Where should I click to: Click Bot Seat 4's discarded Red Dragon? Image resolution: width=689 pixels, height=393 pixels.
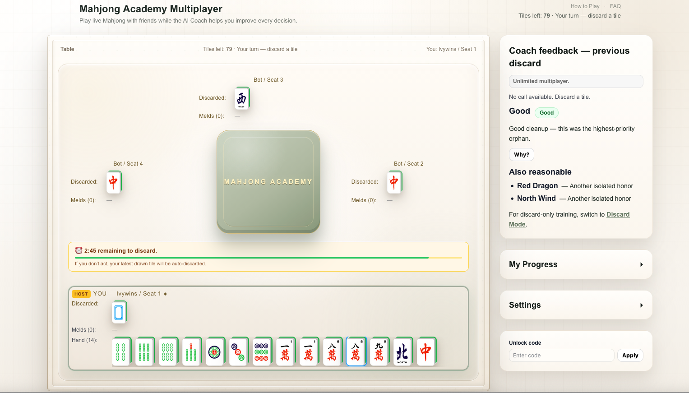coord(114,182)
